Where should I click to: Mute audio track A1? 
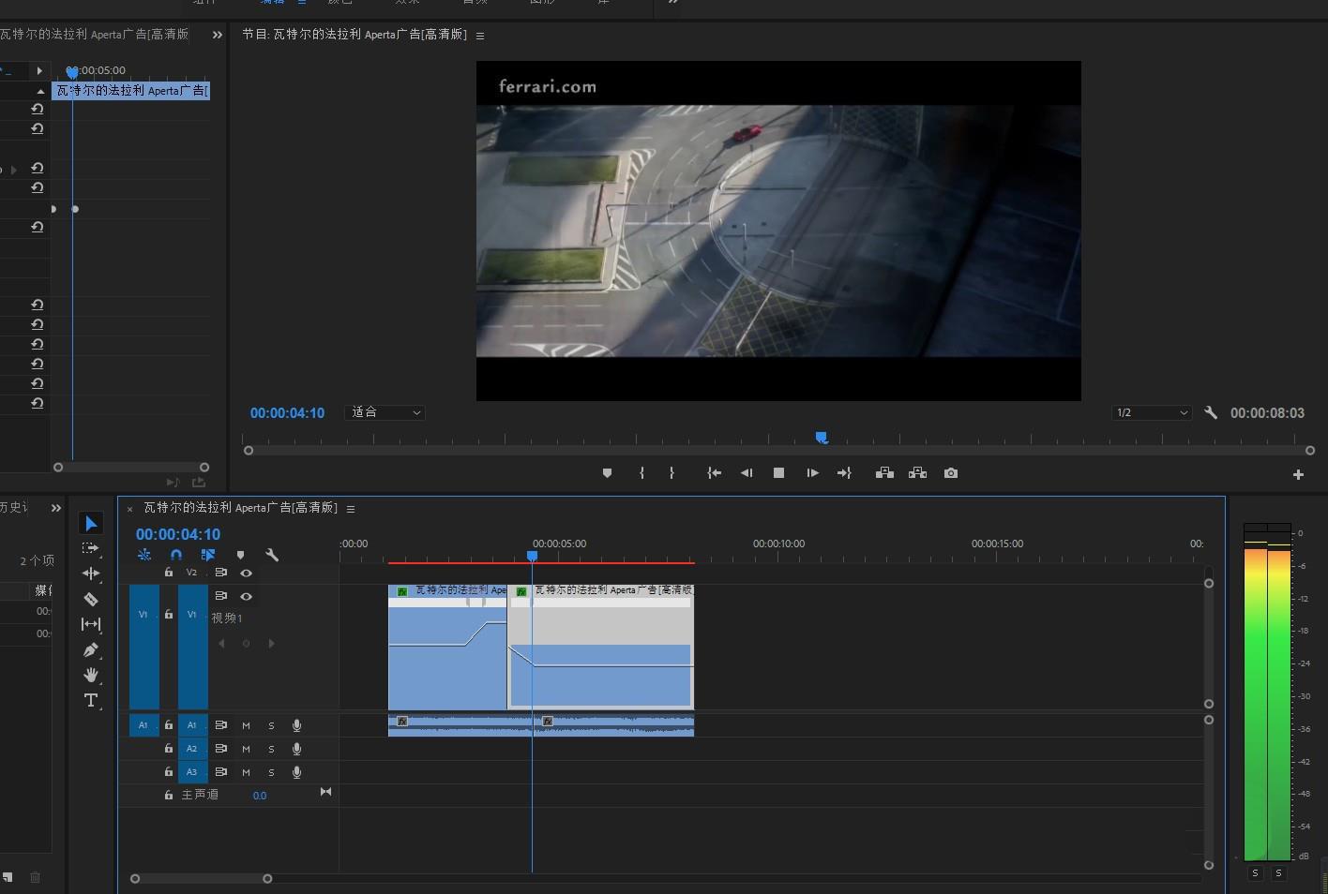(x=246, y=725)
